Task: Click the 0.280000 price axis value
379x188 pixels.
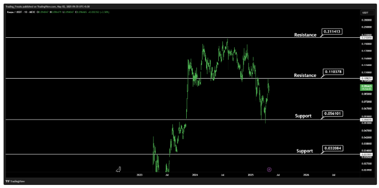Action: (x=366, y=20)
